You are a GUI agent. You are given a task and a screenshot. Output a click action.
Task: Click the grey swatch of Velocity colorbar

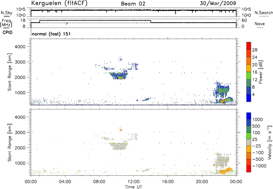point(249,143)
